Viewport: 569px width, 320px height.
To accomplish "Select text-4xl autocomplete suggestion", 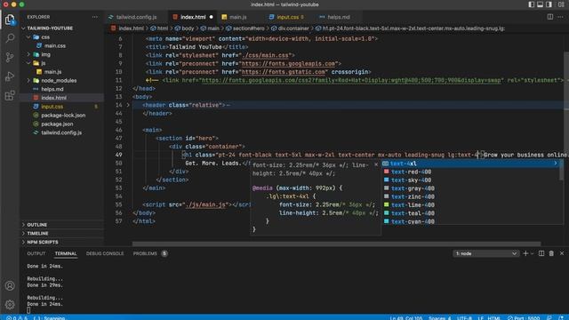I will 470,164.
